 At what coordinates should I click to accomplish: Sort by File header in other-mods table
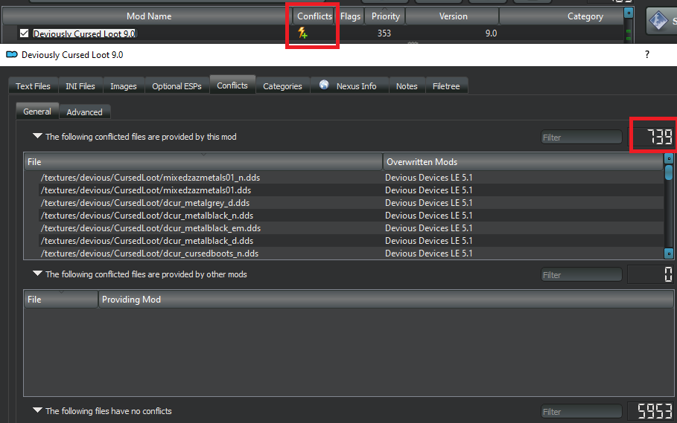coord(60,300)
